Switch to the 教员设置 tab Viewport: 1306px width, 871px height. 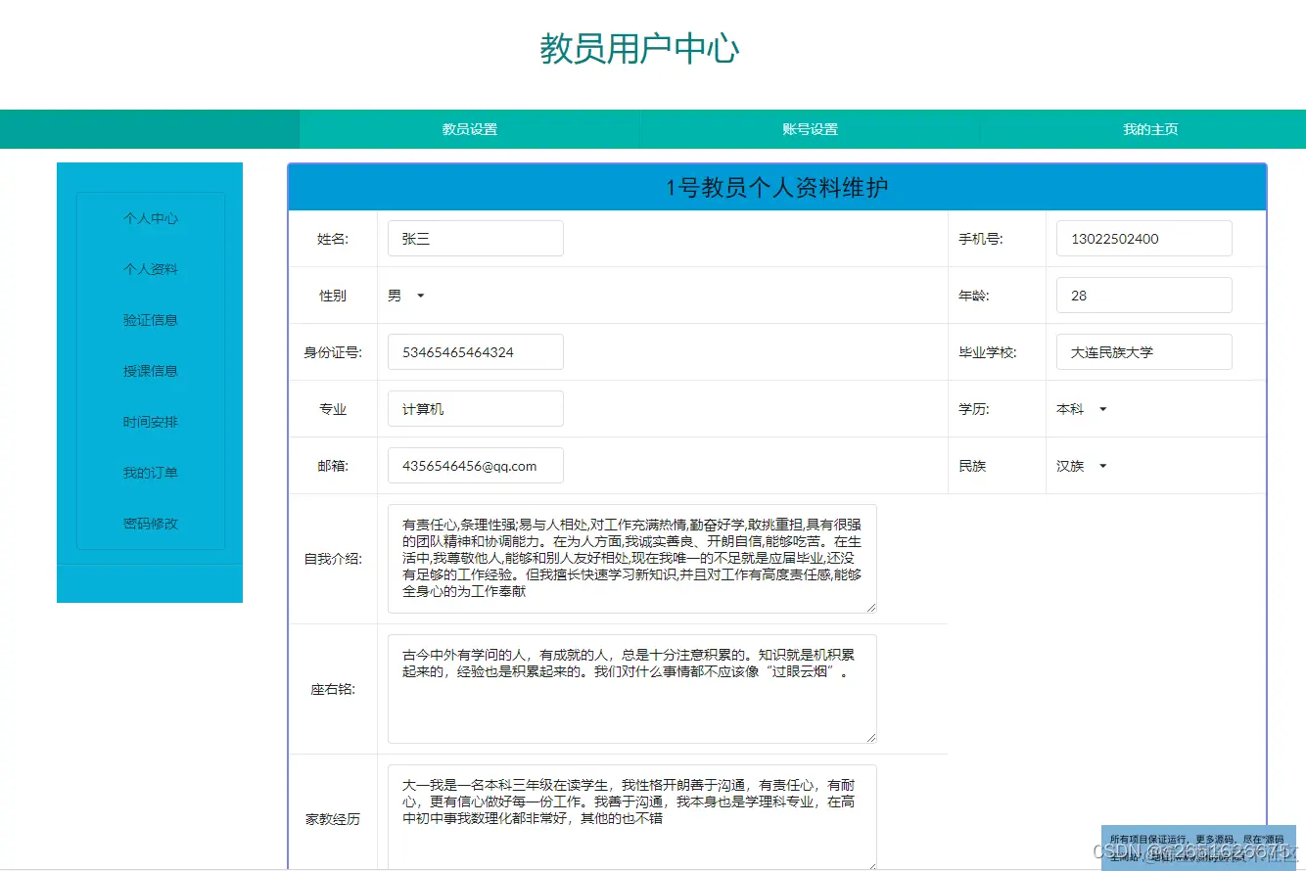tap(468, 128)
